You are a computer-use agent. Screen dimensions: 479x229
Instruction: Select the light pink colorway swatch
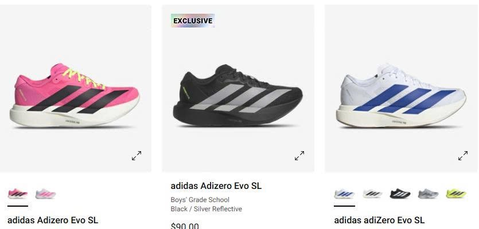coord(45,194)
